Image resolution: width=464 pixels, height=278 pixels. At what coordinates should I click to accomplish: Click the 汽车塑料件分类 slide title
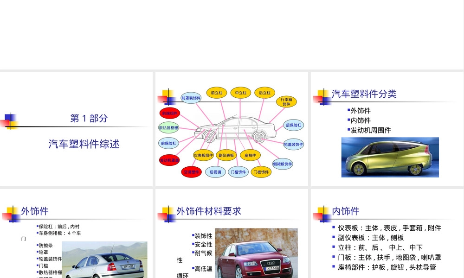(364, 94)
